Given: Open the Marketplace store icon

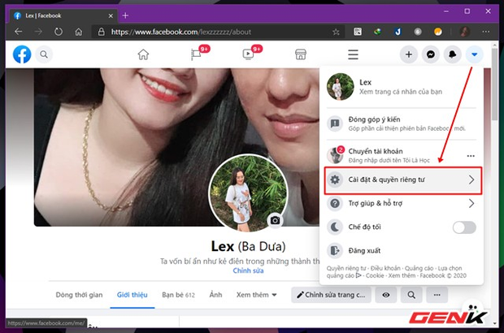Looking at the screenshot, I should pyautogui.click(x=301, y=54).
